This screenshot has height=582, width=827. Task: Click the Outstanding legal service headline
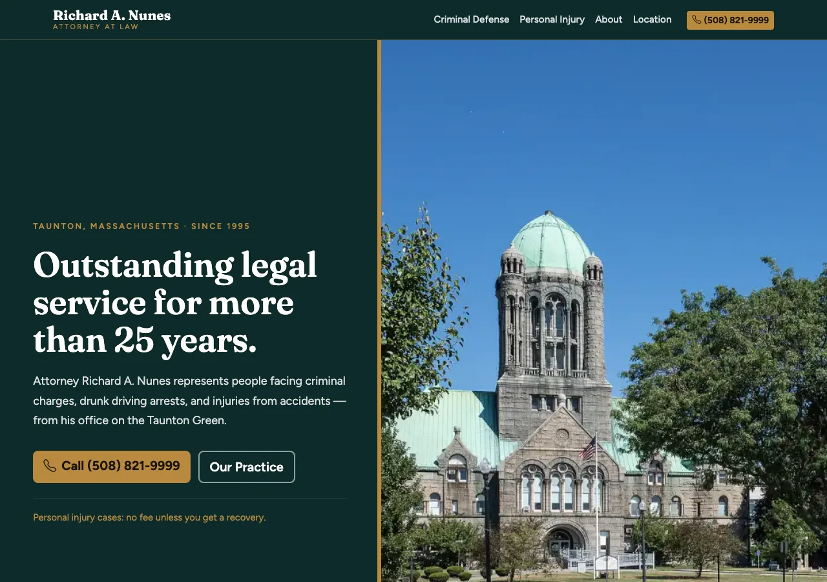click(175, 303)
